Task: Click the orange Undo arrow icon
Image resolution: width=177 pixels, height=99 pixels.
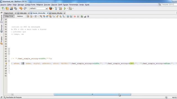Action: [x=21, y=9]
